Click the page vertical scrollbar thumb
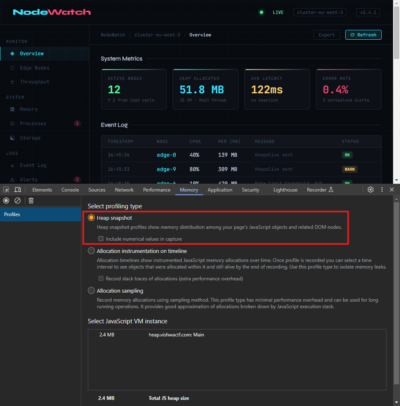The width and height of the screenshot is (400, 406). point(396,33)
